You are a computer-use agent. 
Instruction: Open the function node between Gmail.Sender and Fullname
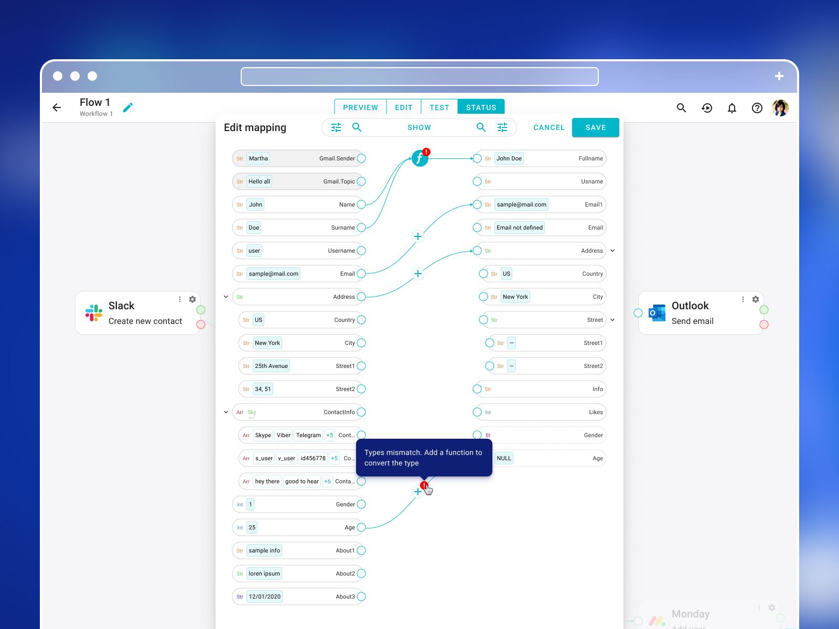tap(419, 158)
